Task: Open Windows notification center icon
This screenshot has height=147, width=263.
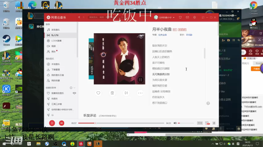Action: (258, 144)
